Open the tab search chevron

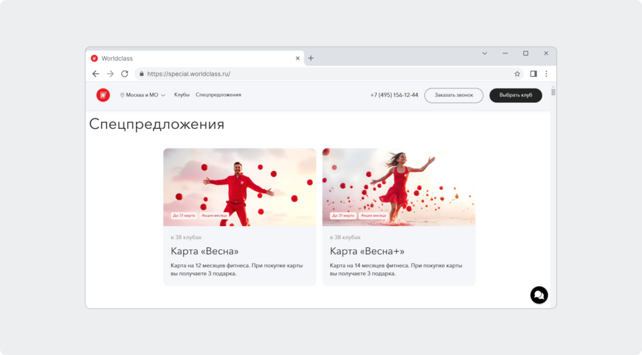pos(485,53)
